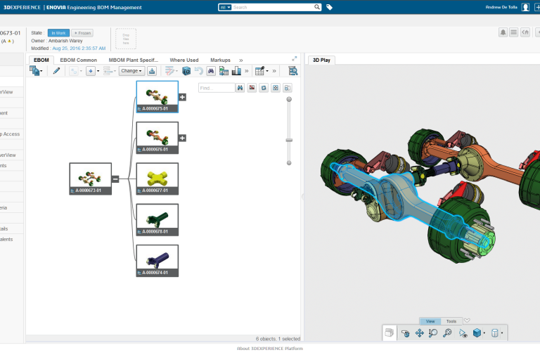The image size is (540, 355).
Task: Click the rotate tool in 3D view toolbar
Action: click(x=405, y=333)
